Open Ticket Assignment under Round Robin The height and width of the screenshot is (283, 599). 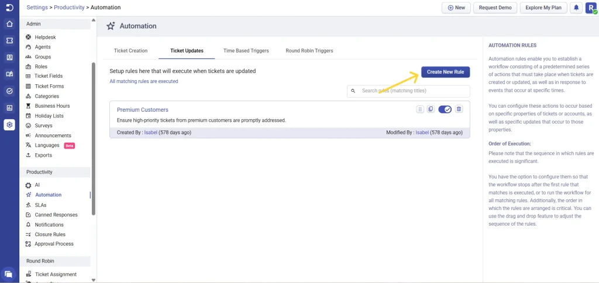[56, 274]
